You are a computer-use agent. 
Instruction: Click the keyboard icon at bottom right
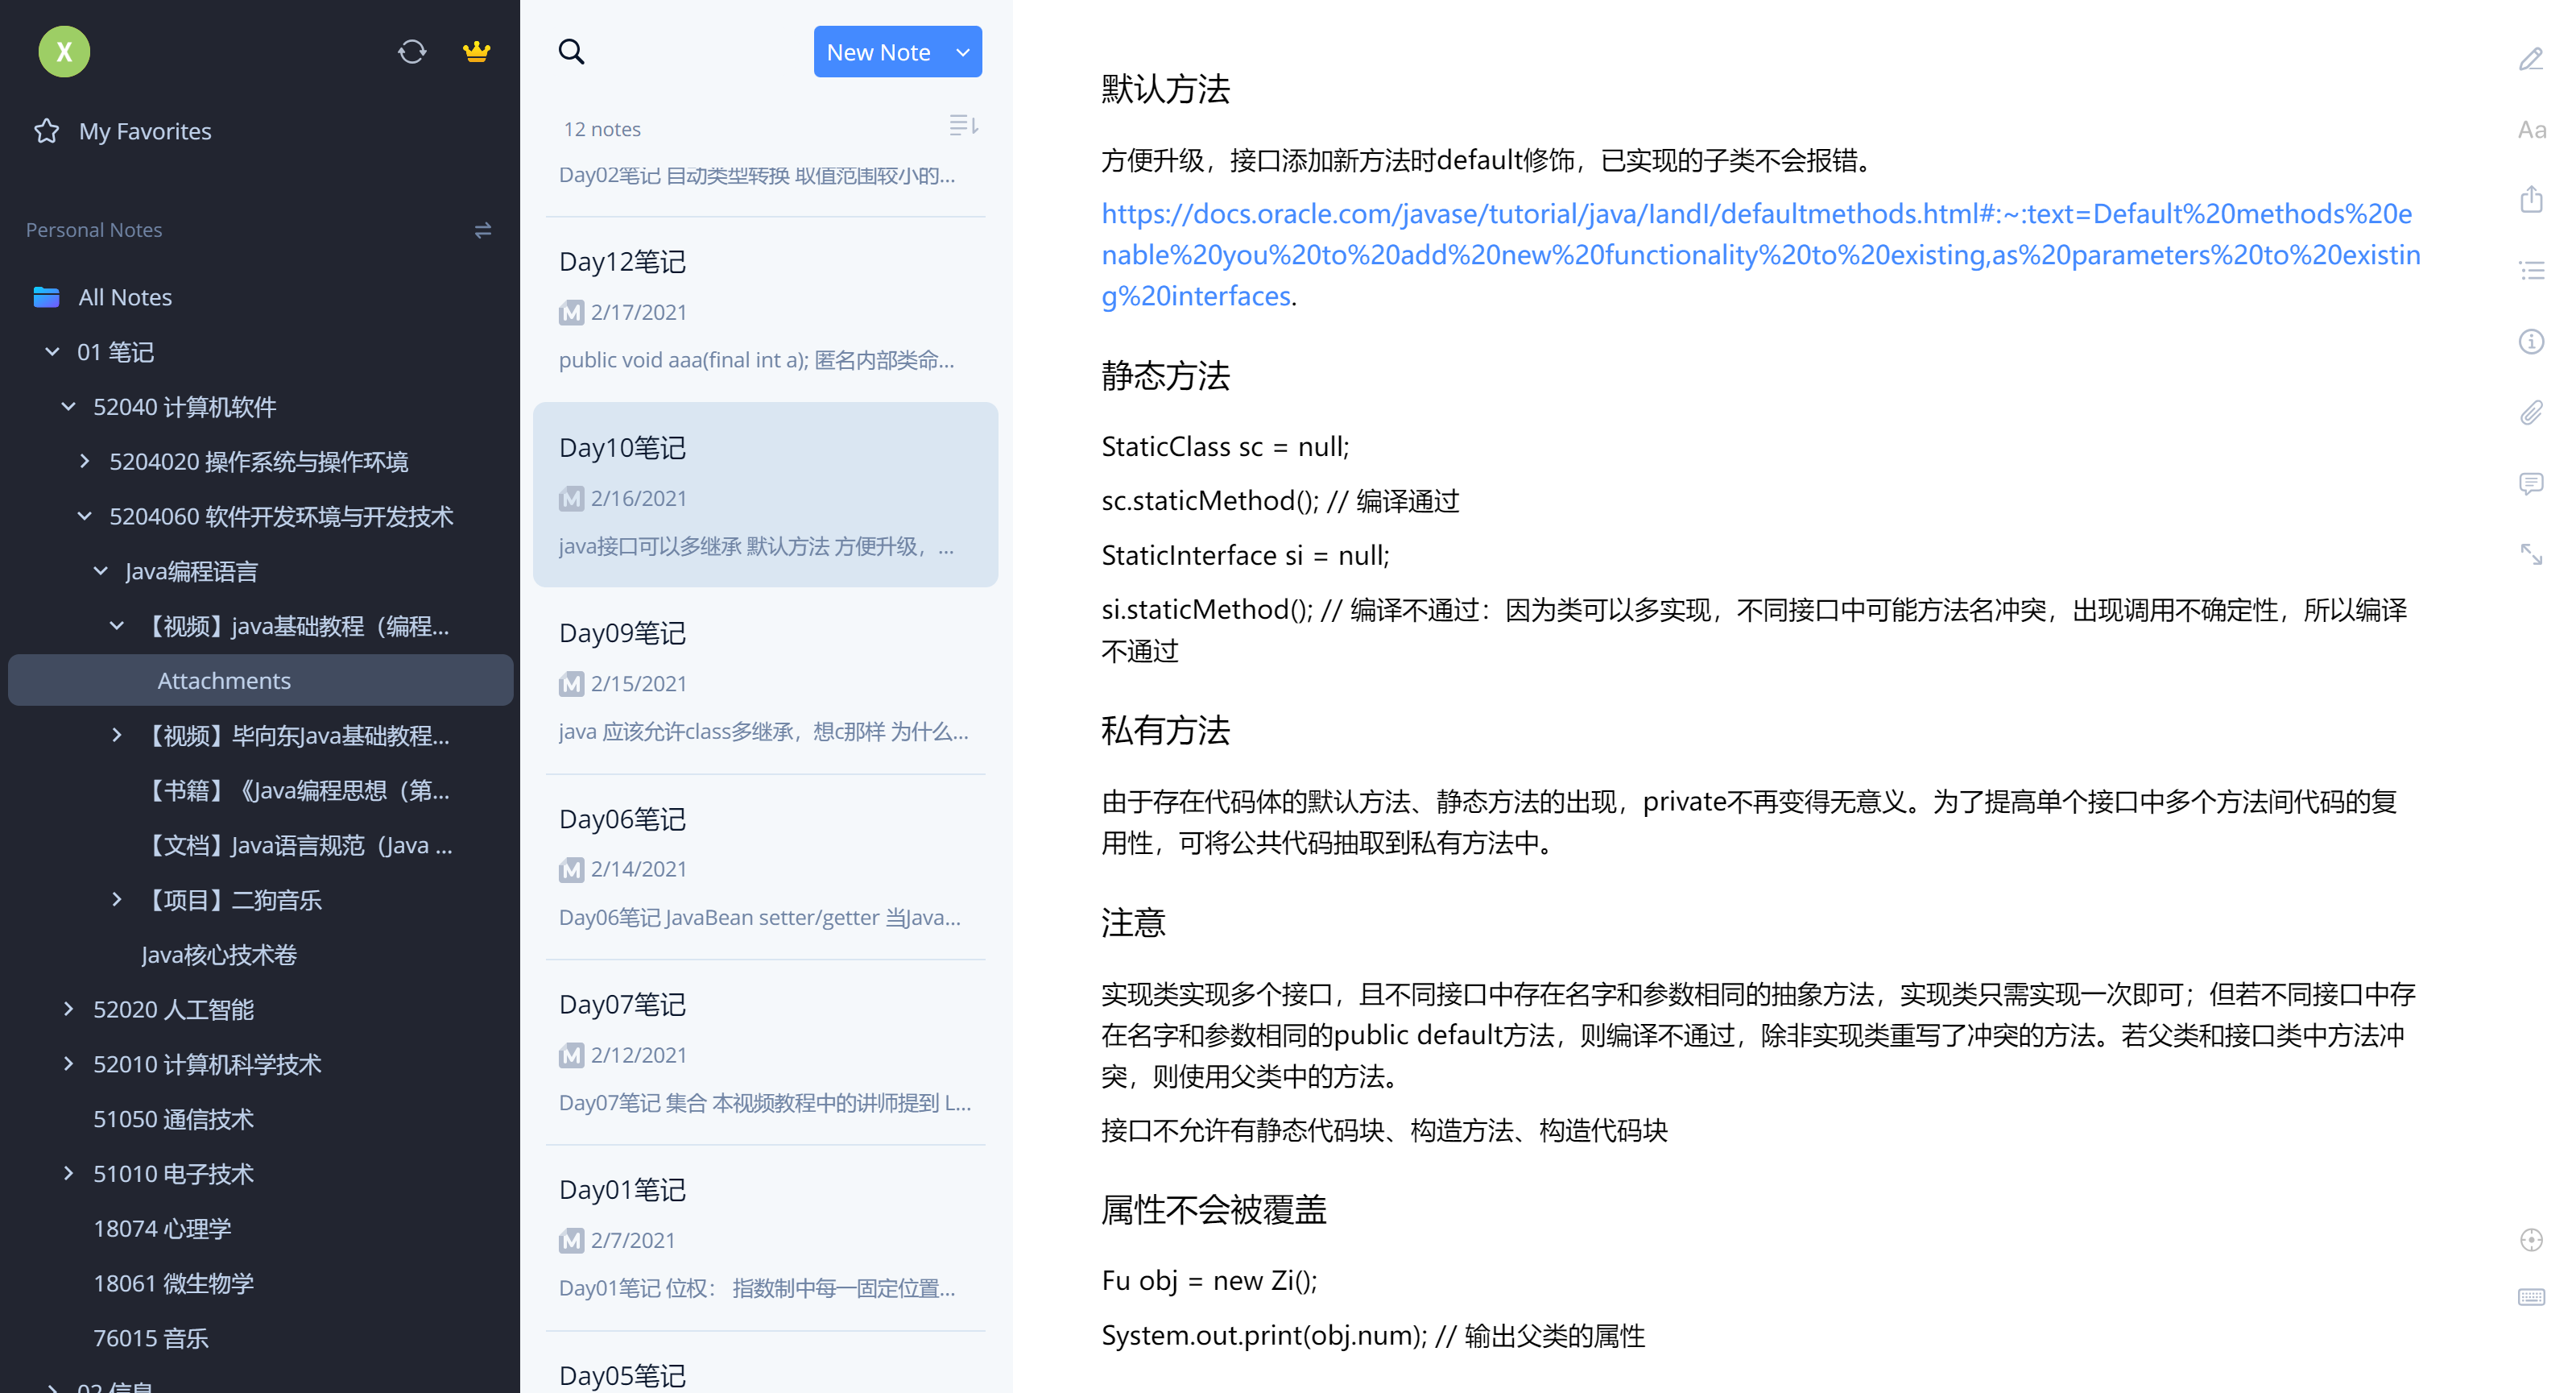[x=2531, y=1298]
